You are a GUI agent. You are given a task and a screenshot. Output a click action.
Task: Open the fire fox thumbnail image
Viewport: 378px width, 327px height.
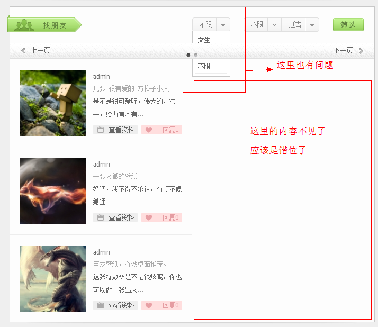[52, 190]
